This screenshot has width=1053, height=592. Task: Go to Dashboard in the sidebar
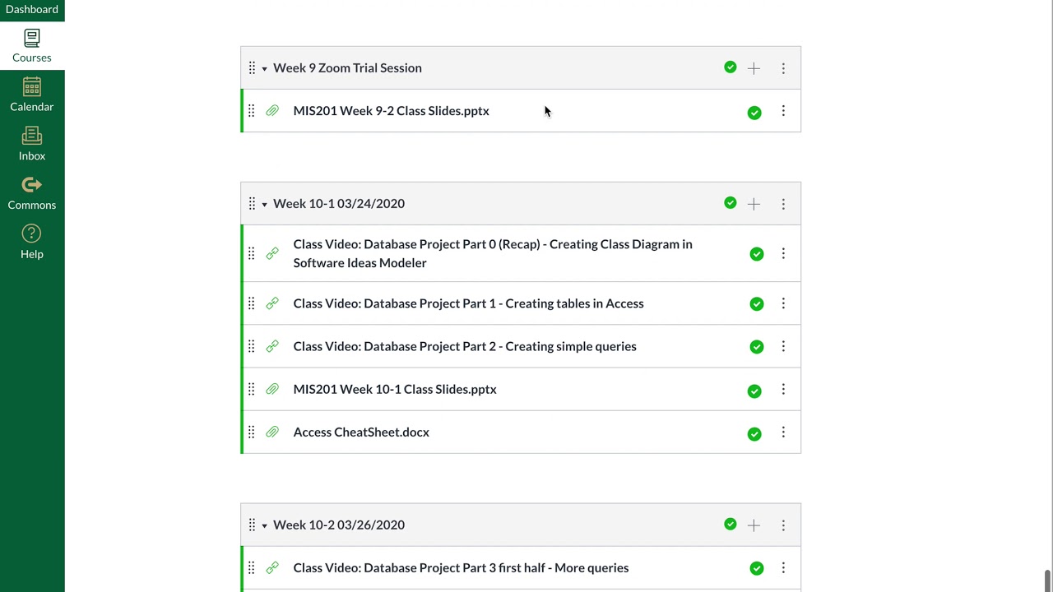(32, 10)
